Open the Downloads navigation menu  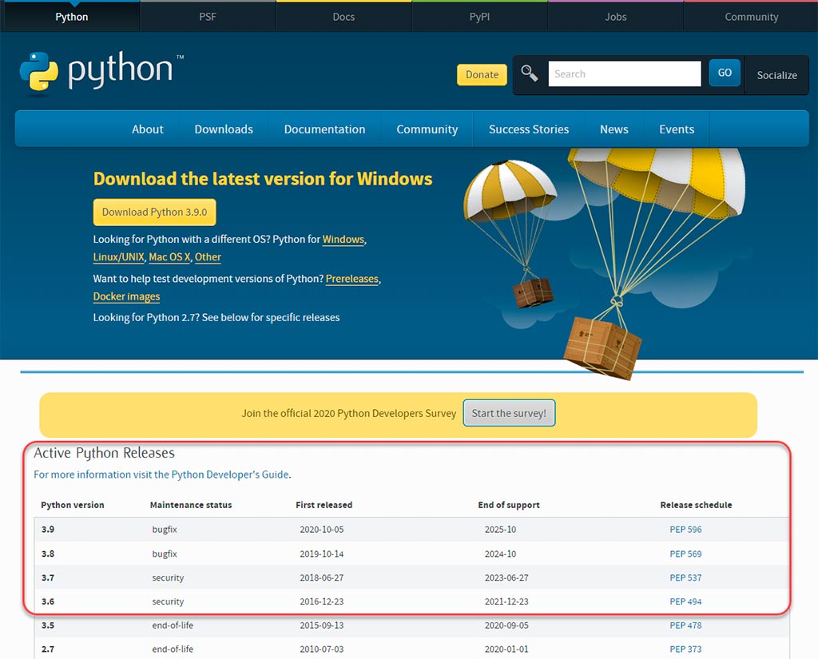click(224, 129)
